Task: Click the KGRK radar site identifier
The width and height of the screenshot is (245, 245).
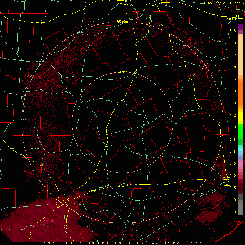Action: [x=157, y=243]
